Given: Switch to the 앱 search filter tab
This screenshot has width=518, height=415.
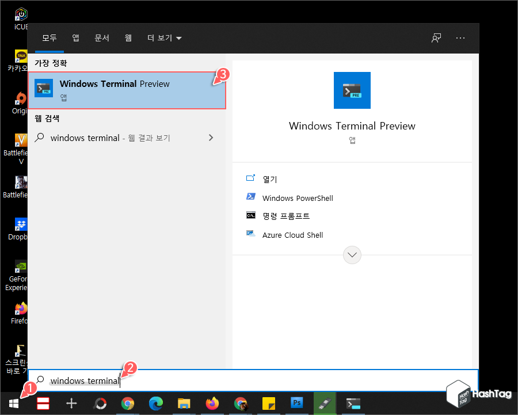Looking at the screenshot, I should click(x=75, y=38).
